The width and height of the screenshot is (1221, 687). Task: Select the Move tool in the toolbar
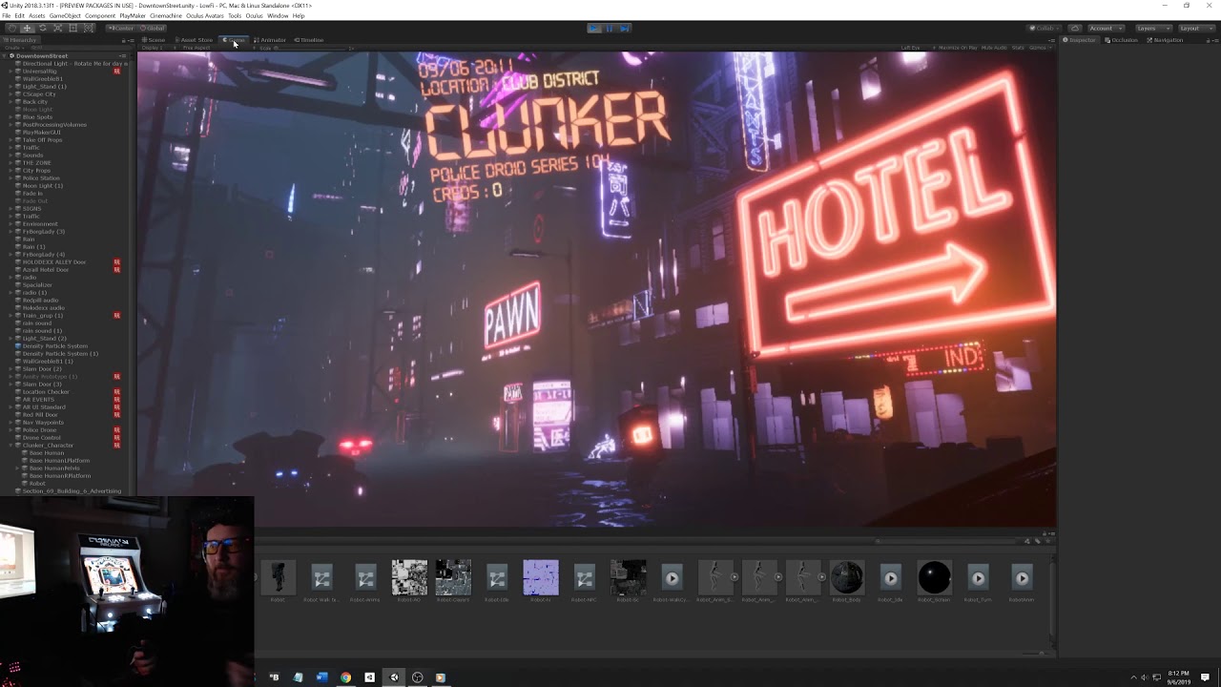[27, 28]
